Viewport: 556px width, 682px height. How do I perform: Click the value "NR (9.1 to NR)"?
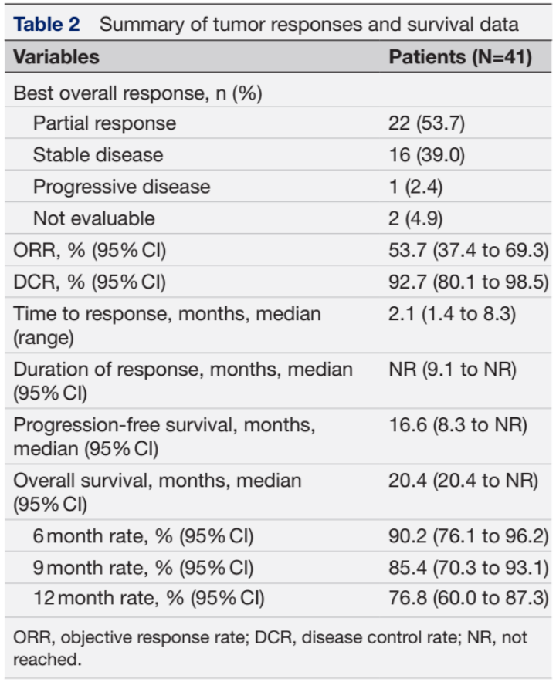click(x=452, y=370)
